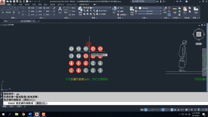Add a new drawing tab with plus
The height and width of the screenshot is (117, 208).
pos(38,21)
